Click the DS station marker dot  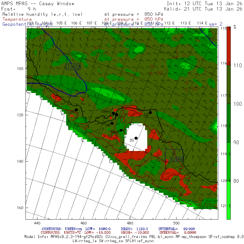point(136,138)
